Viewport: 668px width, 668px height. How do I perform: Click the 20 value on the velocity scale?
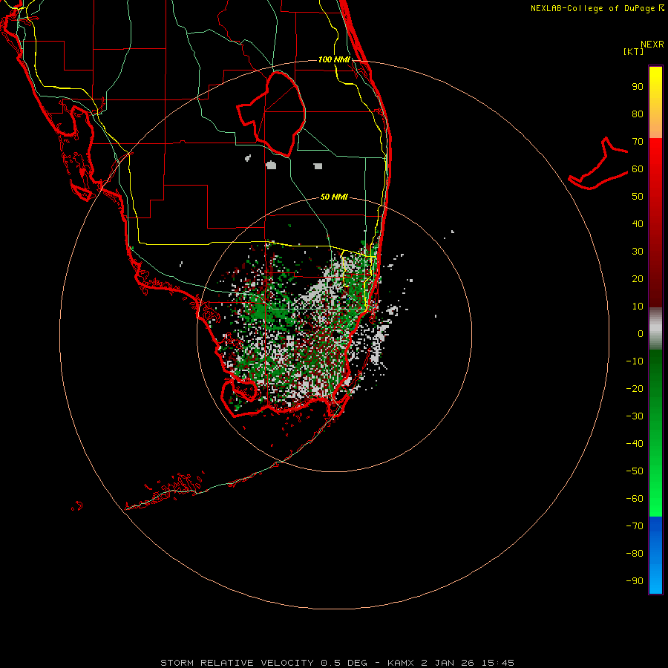tap(638, 279)
